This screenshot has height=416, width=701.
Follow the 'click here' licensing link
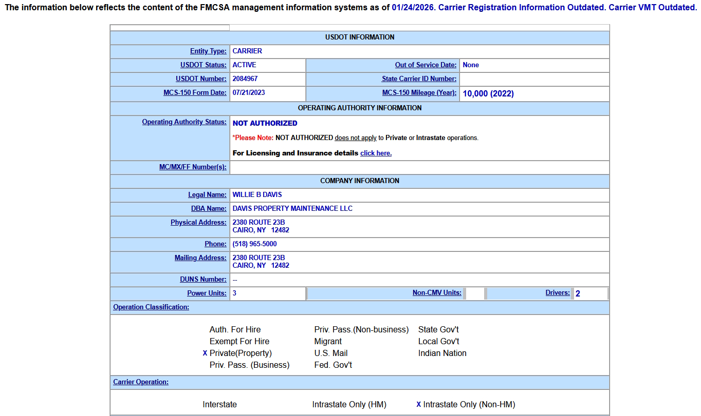point(376,153)
